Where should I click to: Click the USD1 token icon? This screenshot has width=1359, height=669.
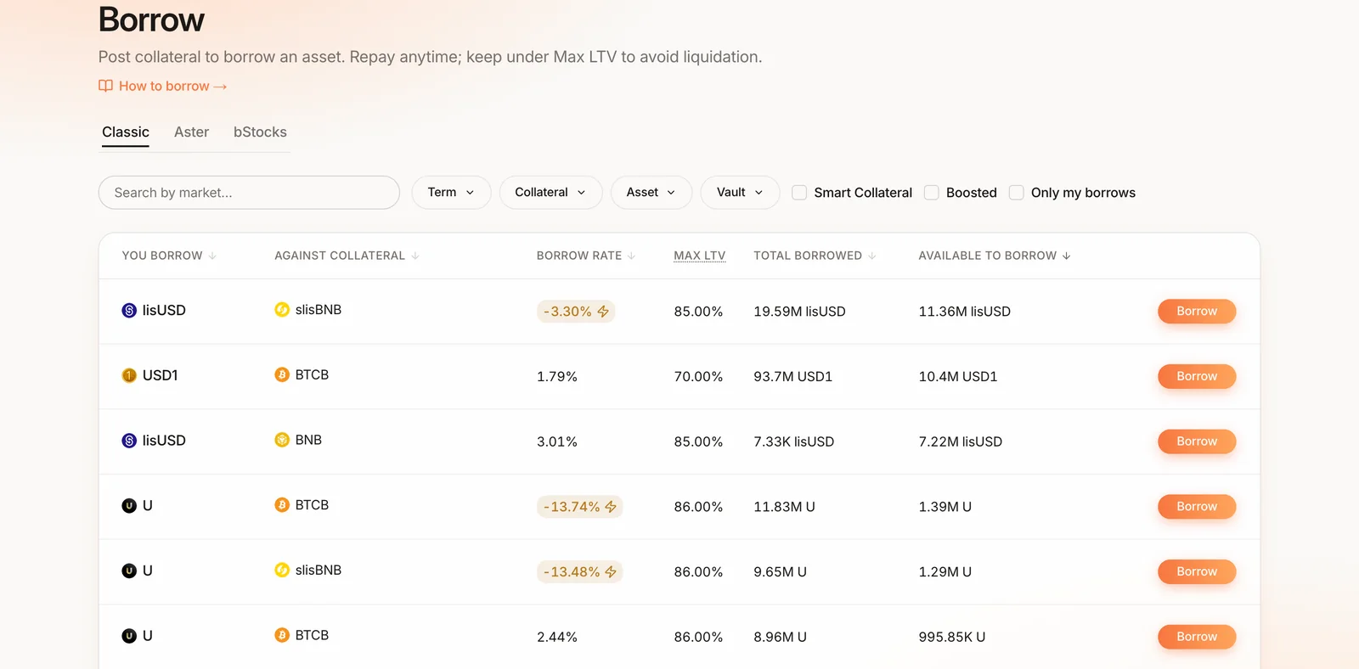tap(129, 375)
